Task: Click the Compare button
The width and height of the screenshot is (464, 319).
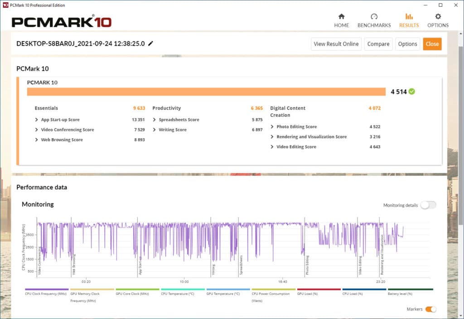Action: tap(378, 44)
